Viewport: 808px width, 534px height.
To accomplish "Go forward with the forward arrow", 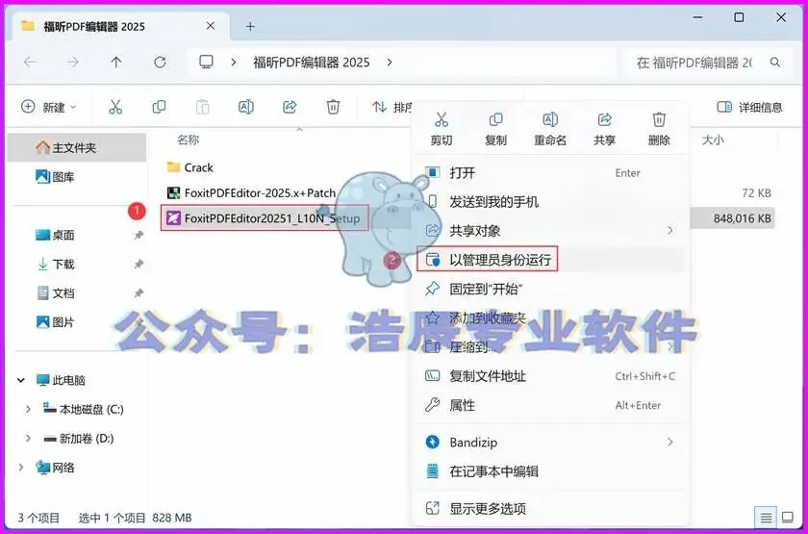I will pyautogui.click(x=73, y=63).
